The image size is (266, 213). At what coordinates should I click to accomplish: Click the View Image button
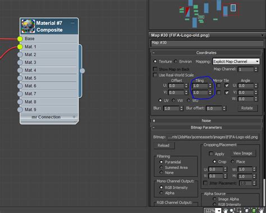(x=243, y=153)
